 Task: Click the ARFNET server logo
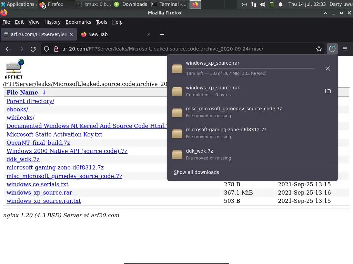[x=14, y=69]
